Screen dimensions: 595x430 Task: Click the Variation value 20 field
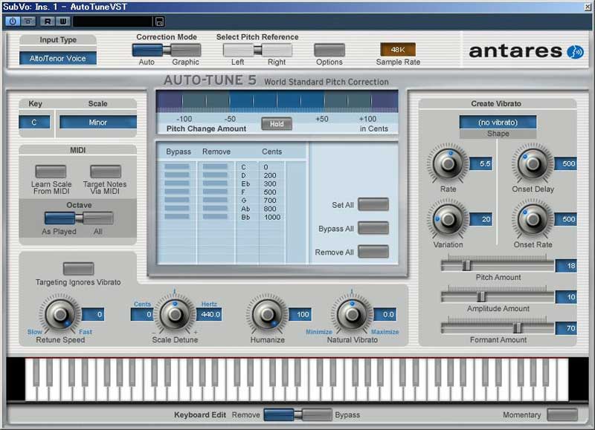tap(481, 219)
